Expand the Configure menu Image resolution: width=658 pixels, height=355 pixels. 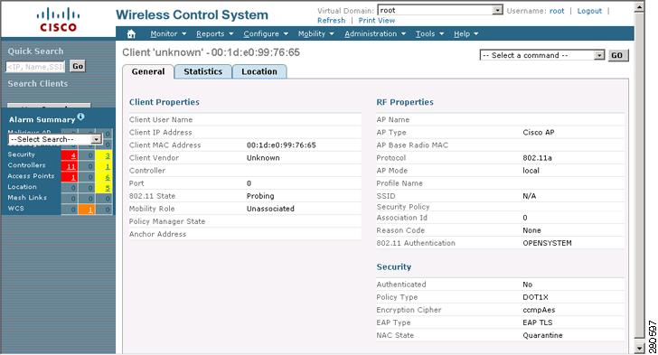[x=266, y=34]
